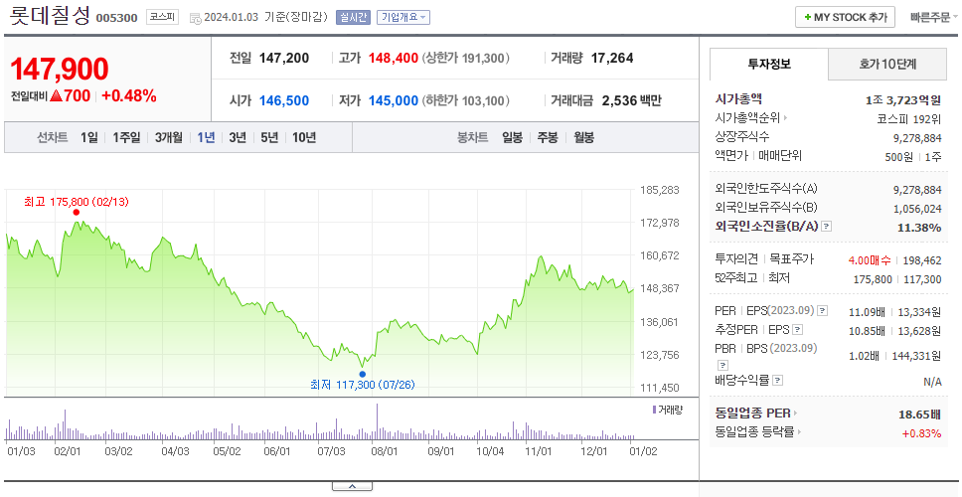Select 1년 line chart period
This screenshot has width=962, height=497.
pos(206,137)
